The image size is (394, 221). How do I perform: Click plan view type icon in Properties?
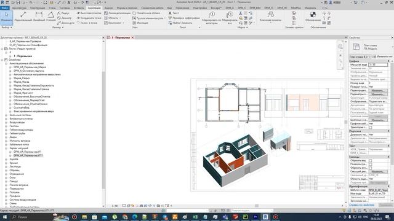(356, 47)
